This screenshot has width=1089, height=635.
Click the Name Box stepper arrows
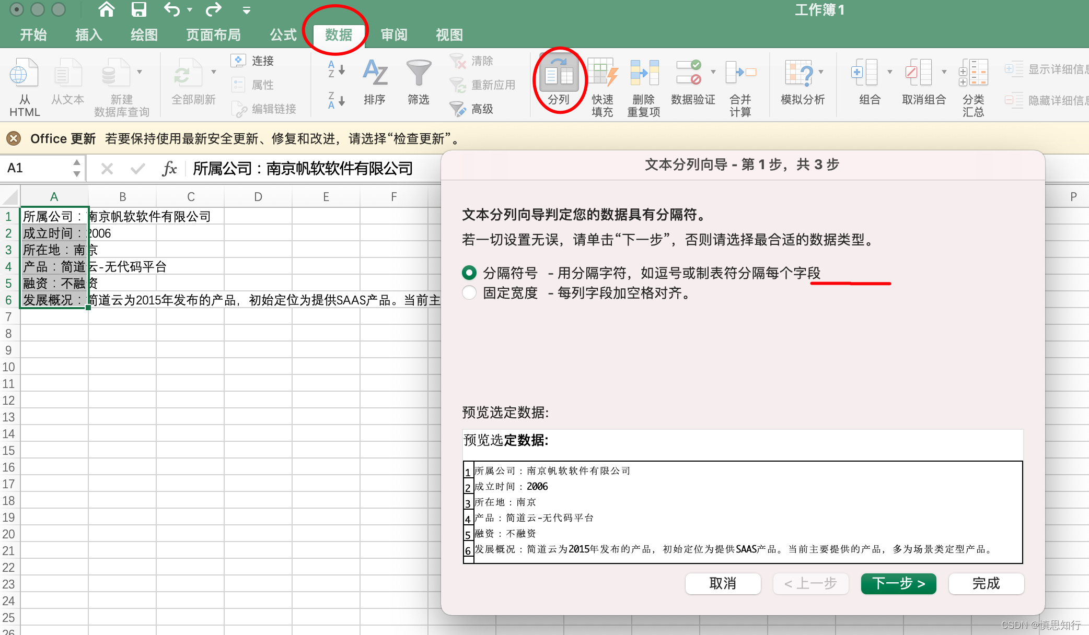click(x=77, y=168)
